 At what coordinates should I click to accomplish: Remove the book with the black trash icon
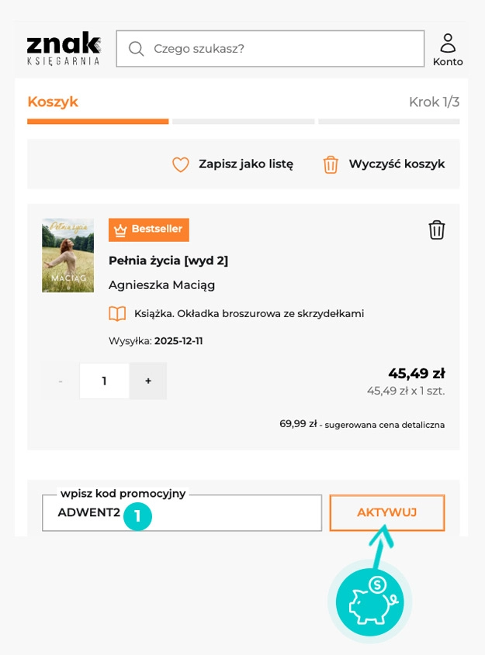point(437,230)
